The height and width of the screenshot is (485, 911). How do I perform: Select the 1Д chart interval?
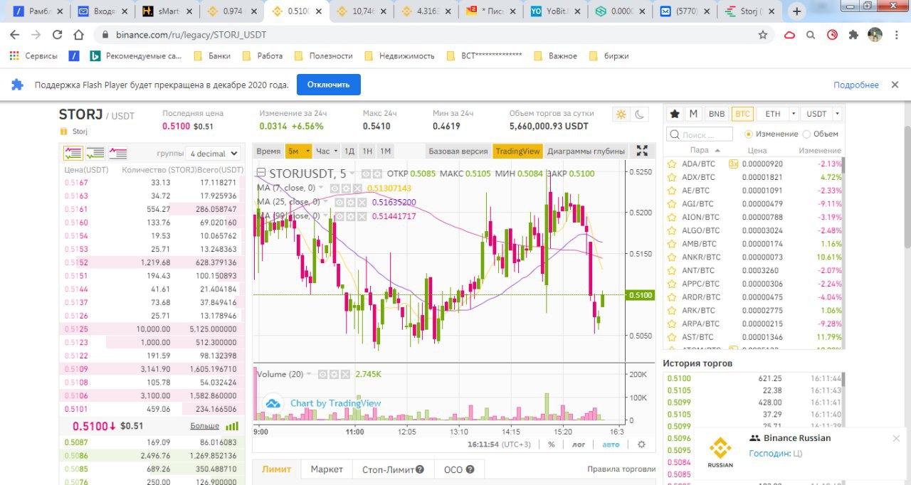349,151
